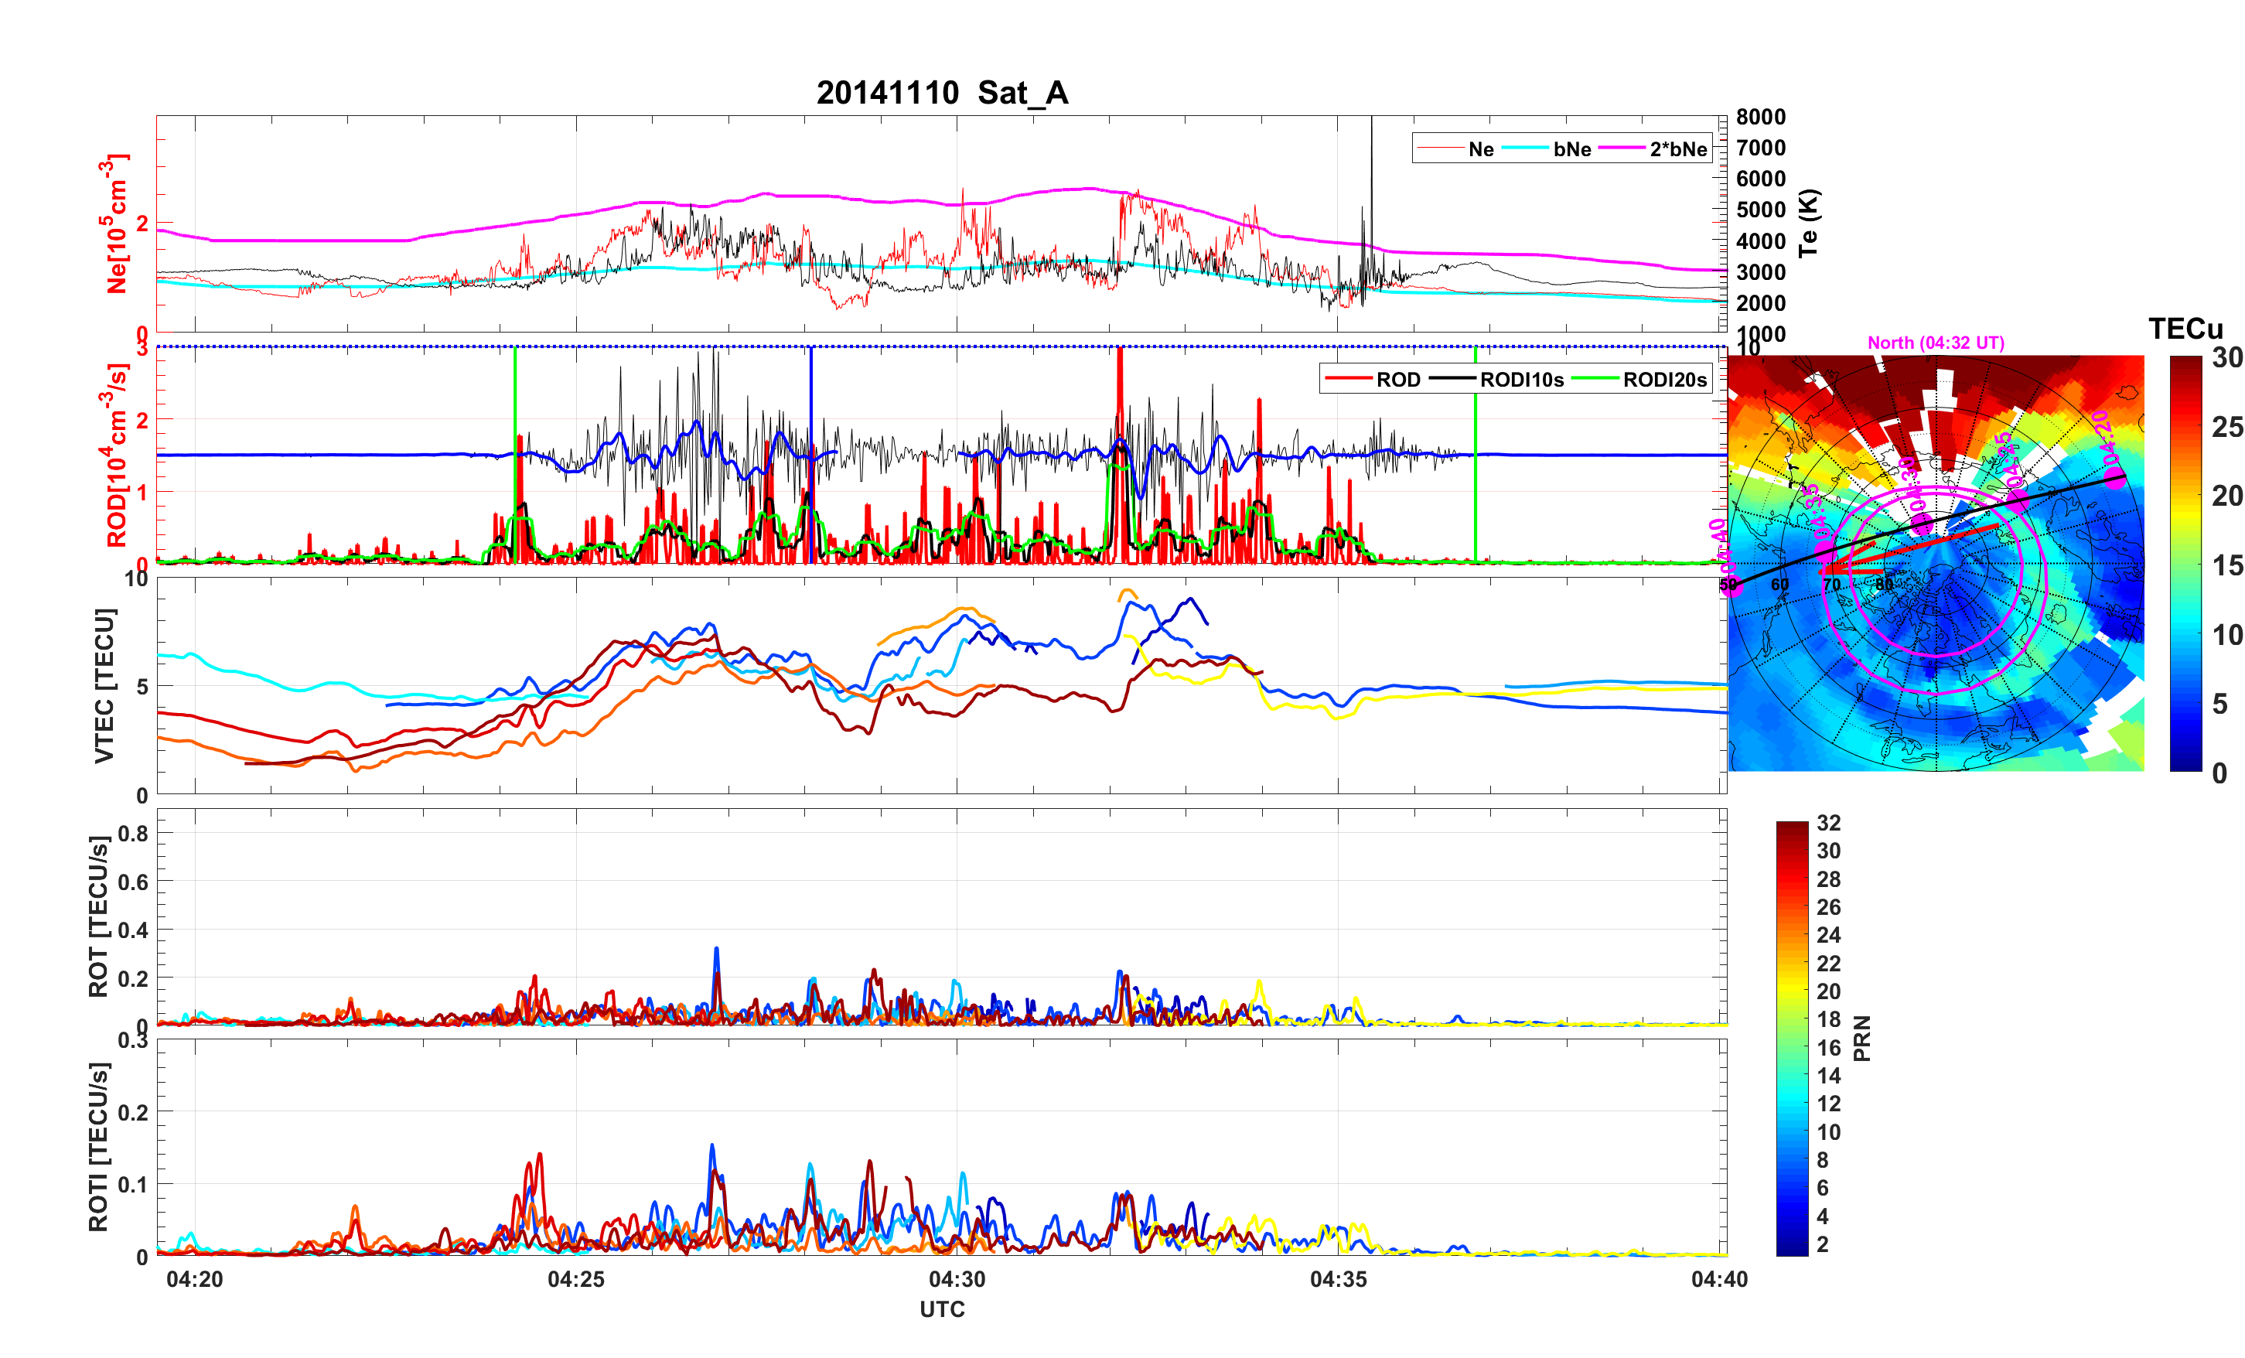2245x1358 pixels.
Task: Click the 04:30 tick label
Action: pyautogui.click(x=957, y=1280)
